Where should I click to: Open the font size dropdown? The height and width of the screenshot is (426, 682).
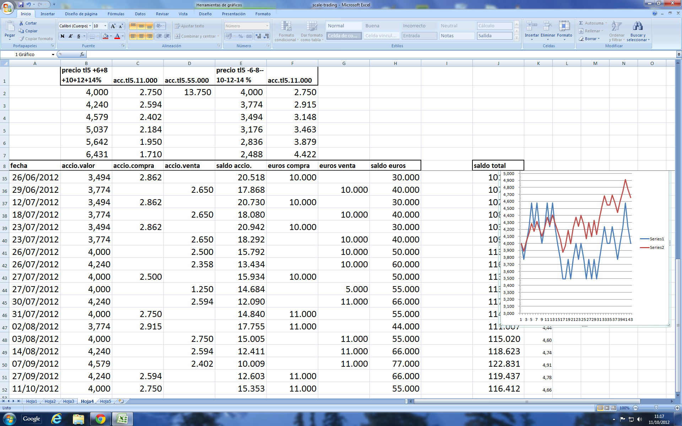pos(105,26)
